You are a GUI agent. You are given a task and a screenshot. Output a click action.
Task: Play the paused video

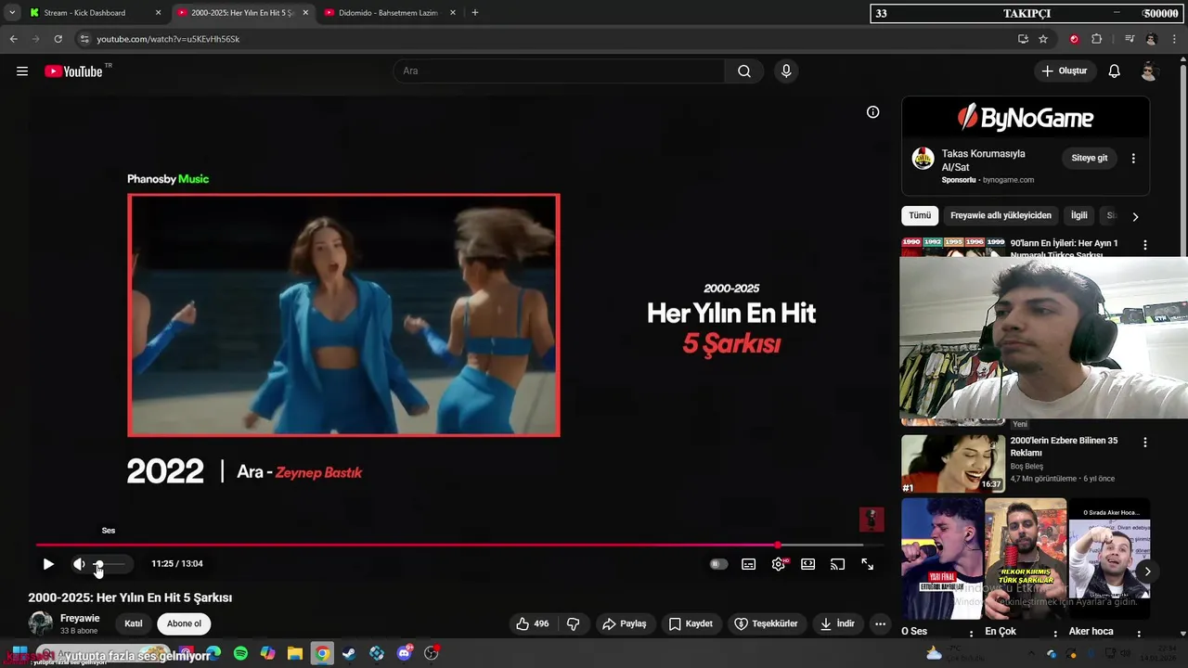[48, 564]
